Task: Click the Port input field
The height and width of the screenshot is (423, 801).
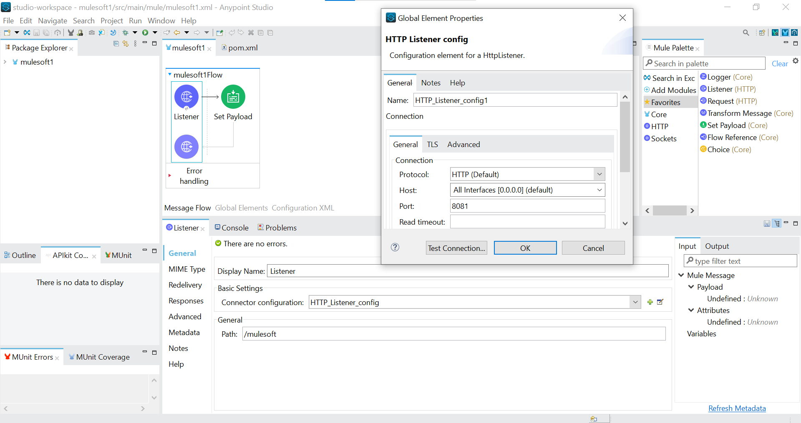Action: 527,206
